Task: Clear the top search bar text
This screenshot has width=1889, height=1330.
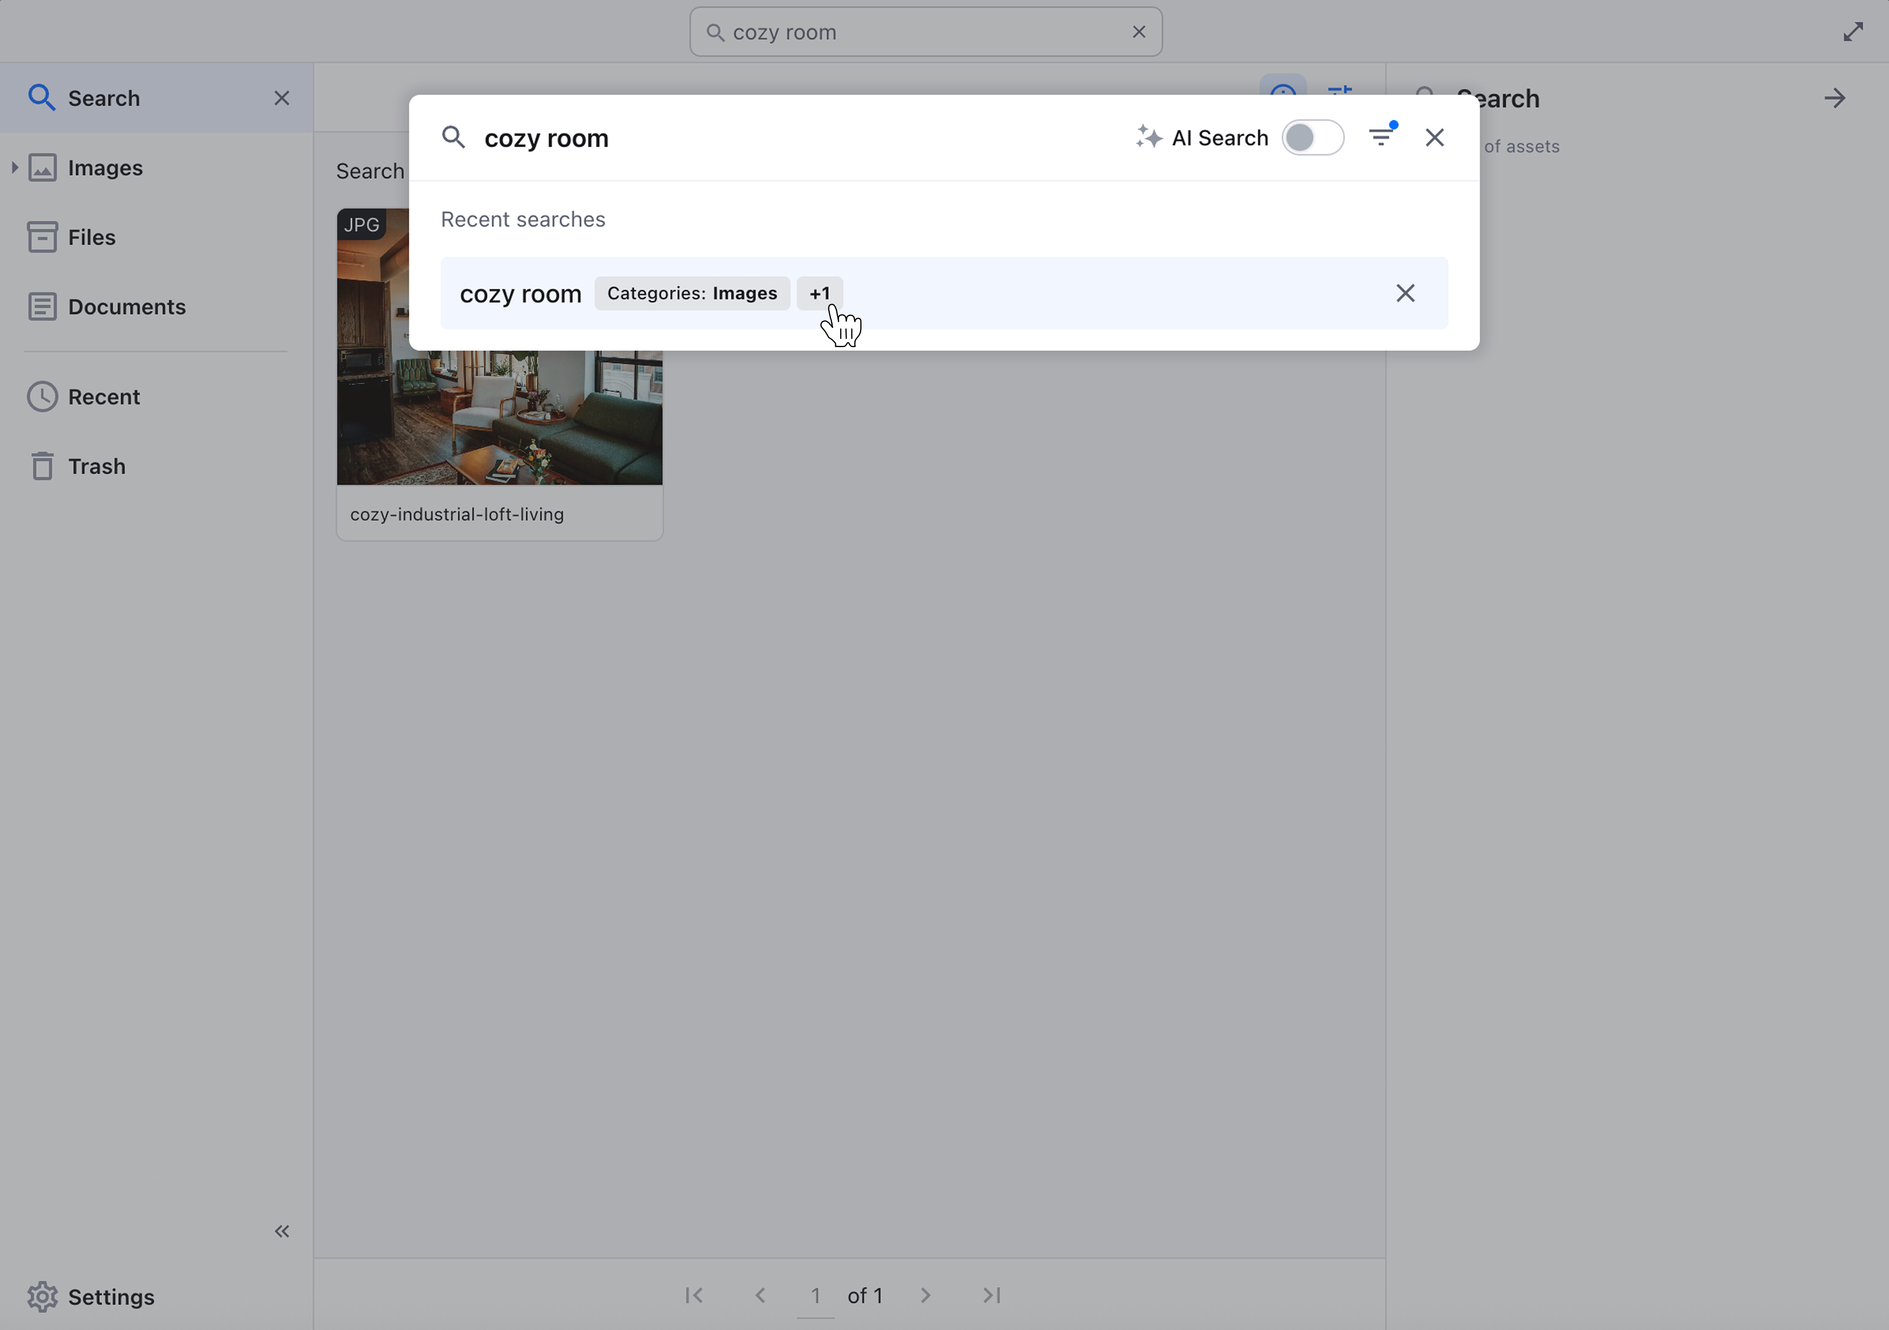Action: (1139, 32)
